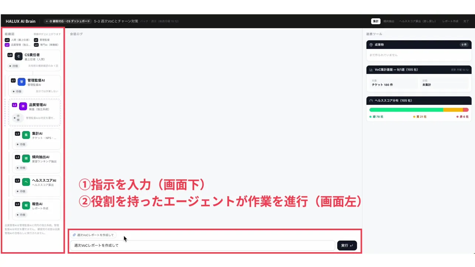Viewport: 475px width, 267px height.
Task: Click the L2 badge on 品質管理AI card
Action: 14,105
